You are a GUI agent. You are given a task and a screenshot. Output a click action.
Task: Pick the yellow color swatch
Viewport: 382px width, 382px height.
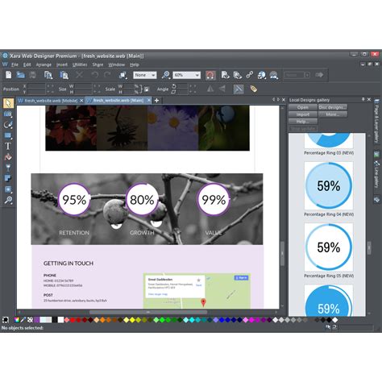[x=132, y=320]
